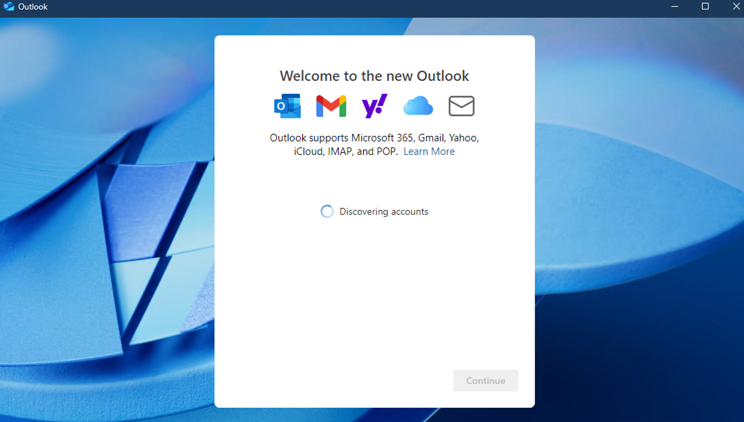Click the purple Yahoo logo
The width and height of the screenshot is (744, 422).
point(375,106)
